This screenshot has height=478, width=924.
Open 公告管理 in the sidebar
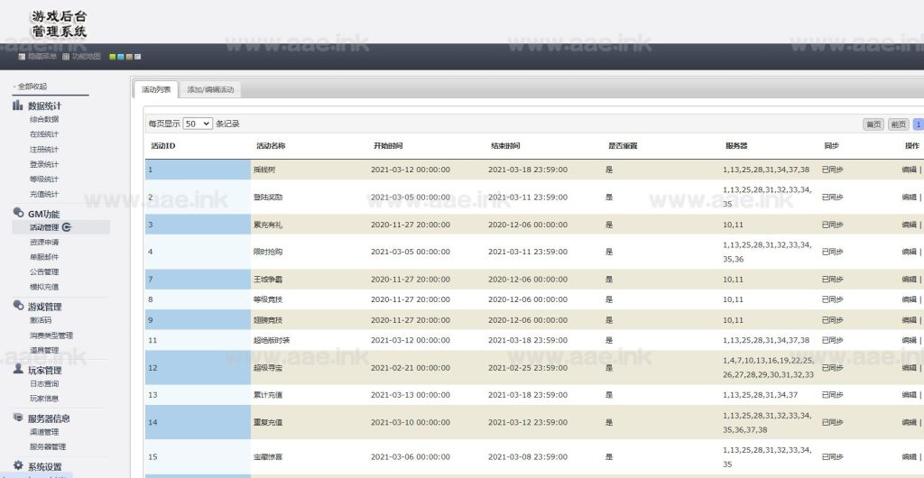pos(44,271)
